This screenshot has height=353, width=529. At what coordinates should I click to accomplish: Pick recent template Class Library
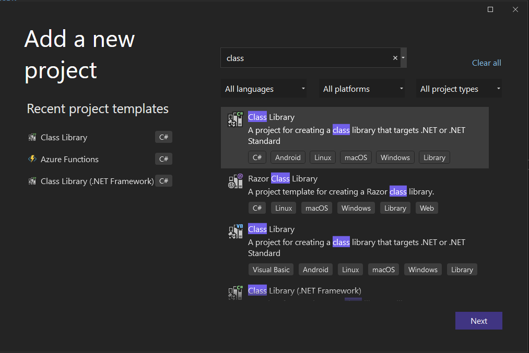tap(100, 138)
